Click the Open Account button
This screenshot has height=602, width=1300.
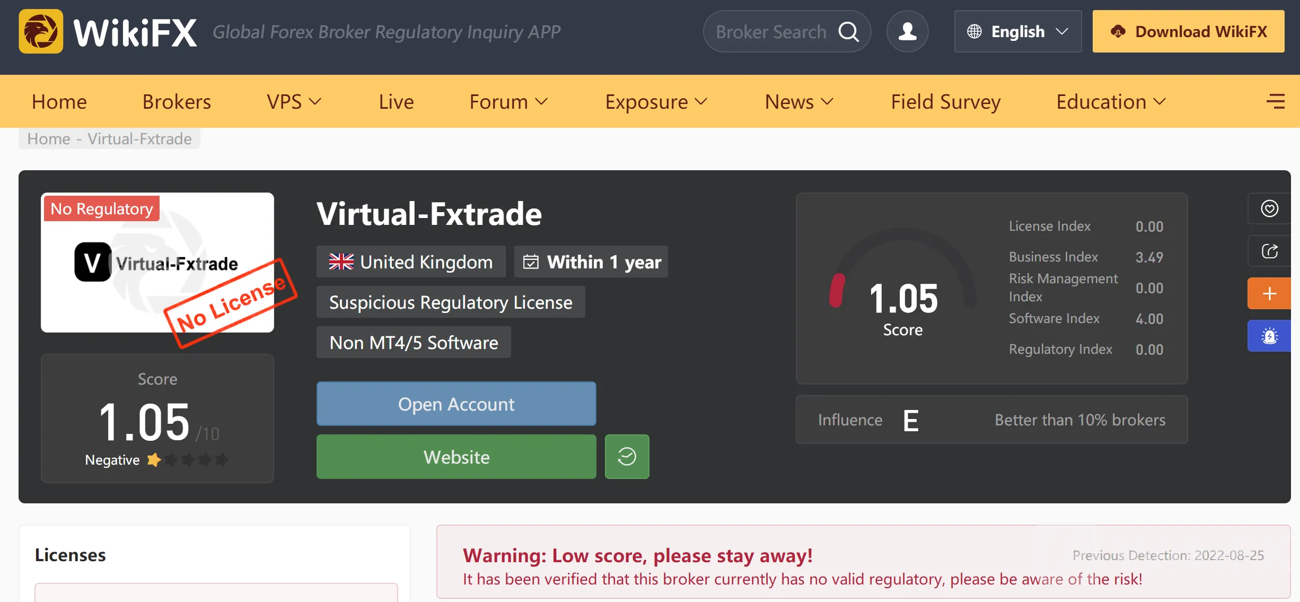point(456,404)
